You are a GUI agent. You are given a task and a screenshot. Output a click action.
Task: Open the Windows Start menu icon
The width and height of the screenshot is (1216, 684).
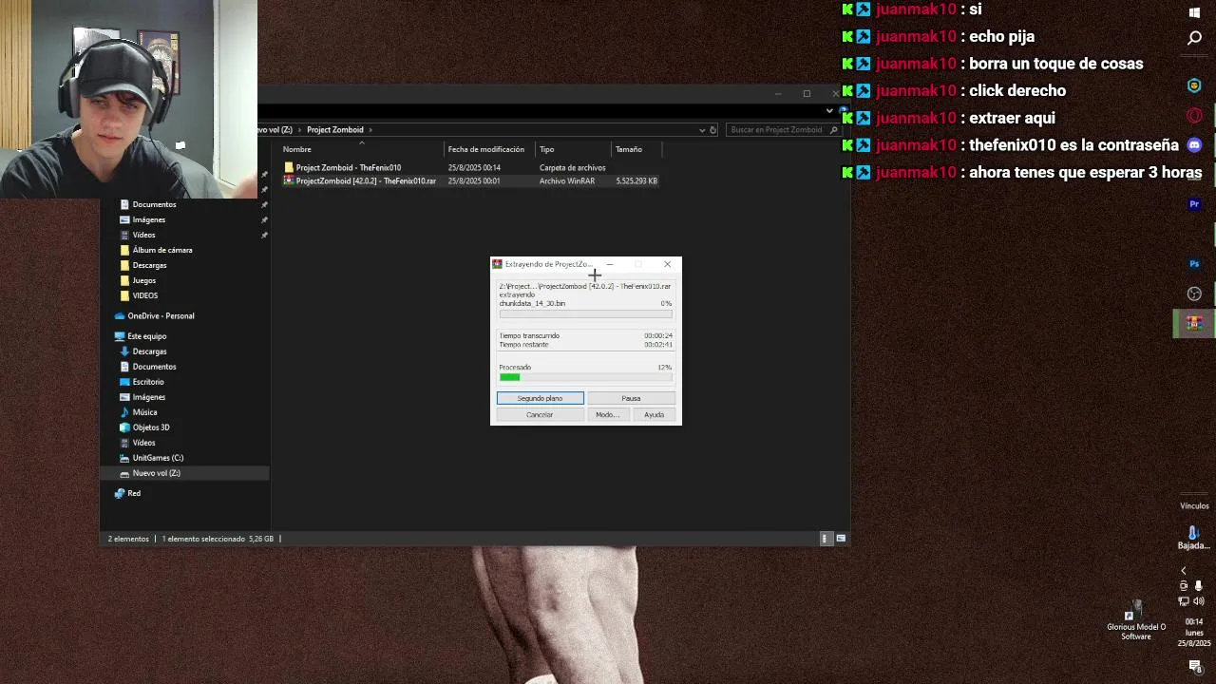click(1194, 12)
